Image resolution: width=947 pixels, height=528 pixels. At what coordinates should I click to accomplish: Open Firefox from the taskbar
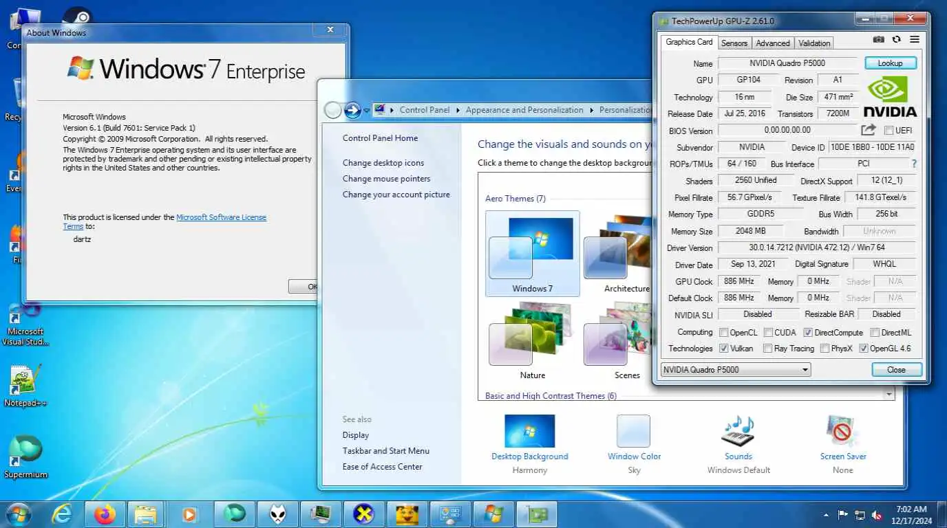point(105,514)
